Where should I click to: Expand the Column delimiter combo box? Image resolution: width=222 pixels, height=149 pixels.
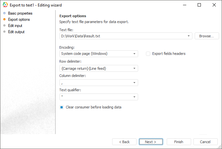[135, 83]
